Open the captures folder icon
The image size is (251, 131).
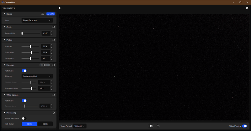pyautogui.click(x=158, y=126)
